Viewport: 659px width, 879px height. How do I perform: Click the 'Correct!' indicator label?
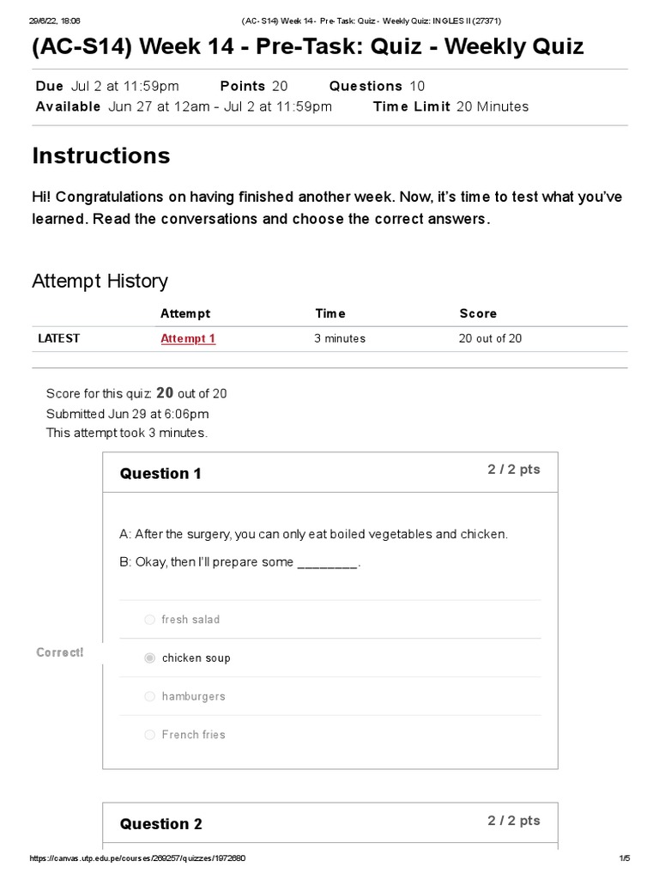[60, 652]
